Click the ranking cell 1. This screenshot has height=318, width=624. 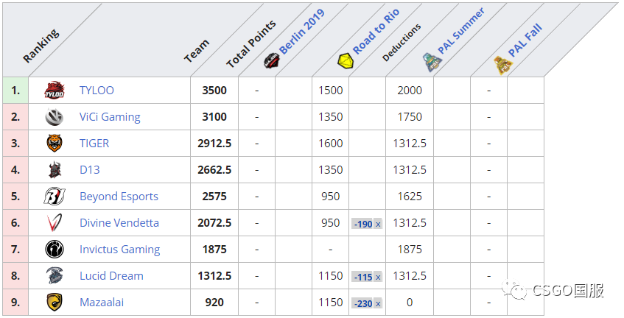[x=15, y=91]
